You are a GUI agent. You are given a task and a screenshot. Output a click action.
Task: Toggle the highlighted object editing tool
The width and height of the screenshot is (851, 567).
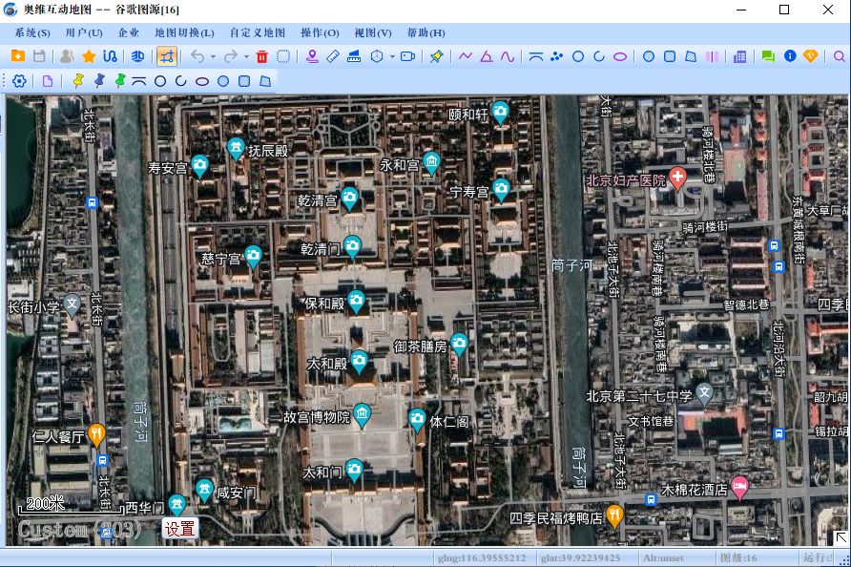coord(167,56)
